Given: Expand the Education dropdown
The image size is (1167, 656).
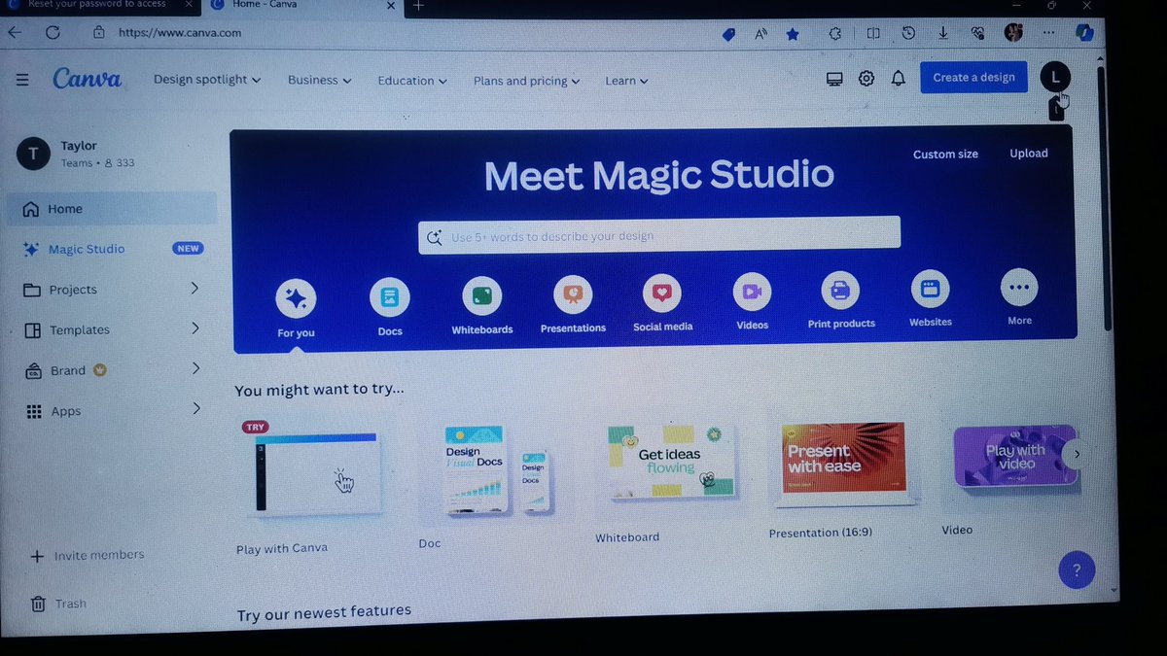Looking at the screenshot, I should point(412,81).
